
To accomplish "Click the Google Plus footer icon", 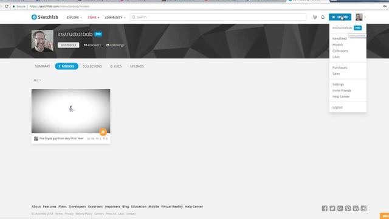I will coord(340,208).
